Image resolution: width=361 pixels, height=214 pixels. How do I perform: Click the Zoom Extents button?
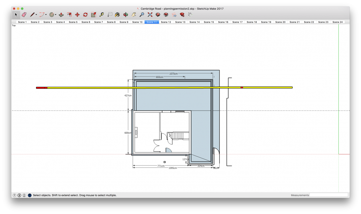pos(150,14)
